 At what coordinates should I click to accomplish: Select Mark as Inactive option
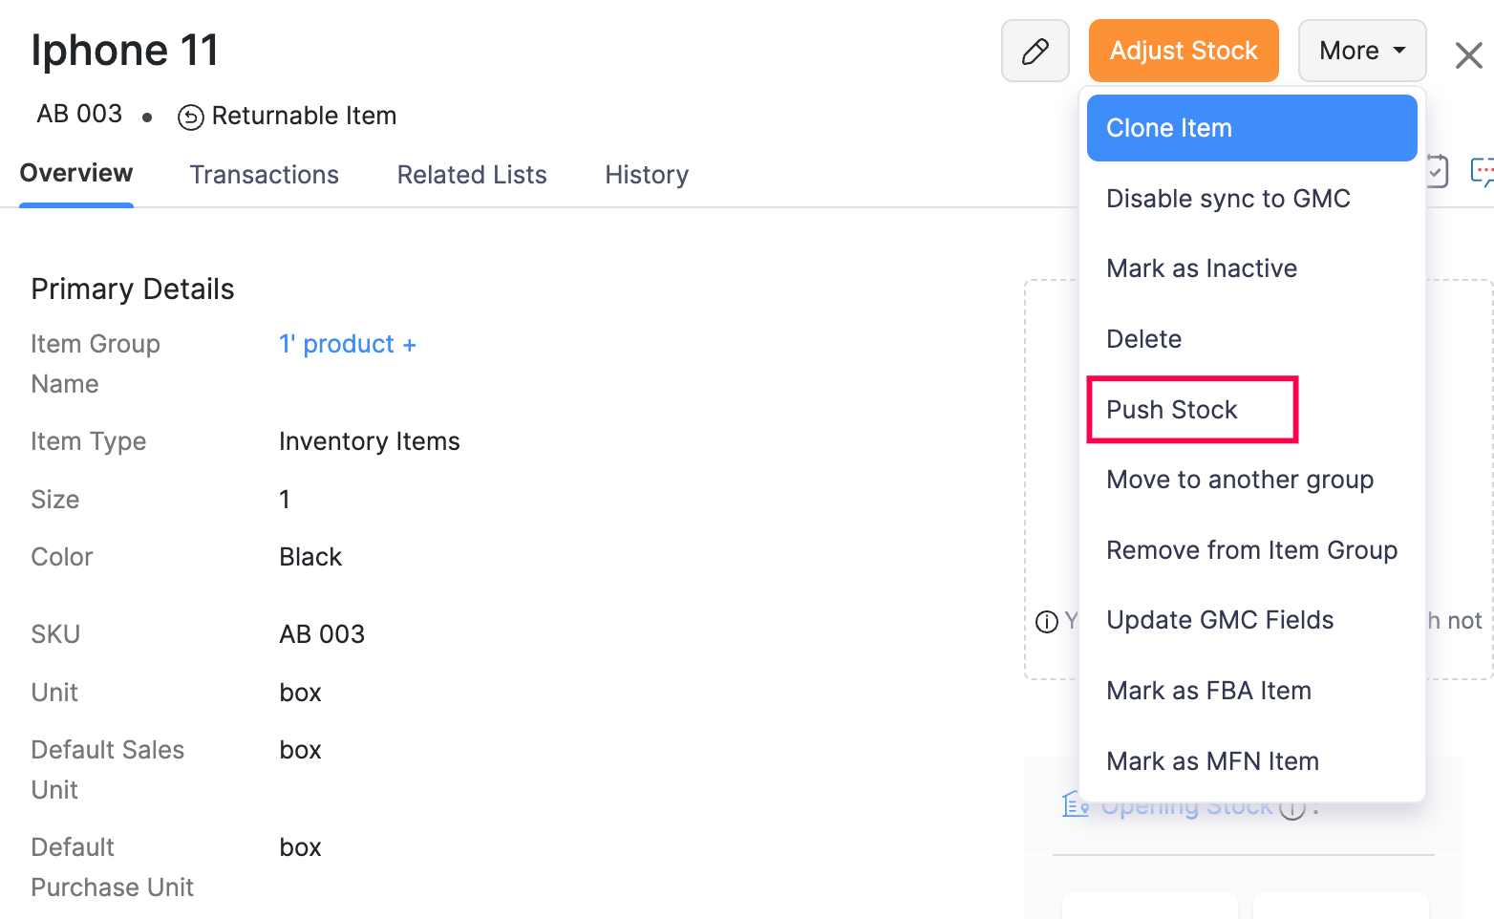click(1201, 268)
